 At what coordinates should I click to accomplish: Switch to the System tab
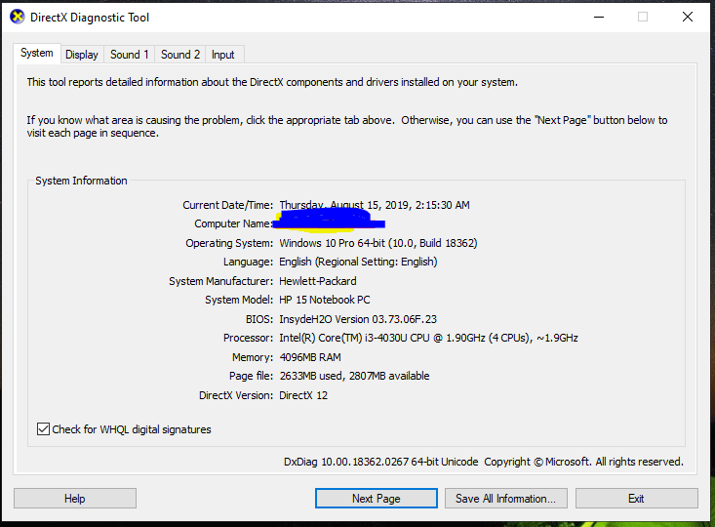pos(36,53)
